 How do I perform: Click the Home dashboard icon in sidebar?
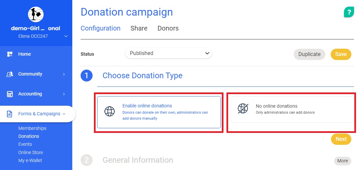(10, 54)
